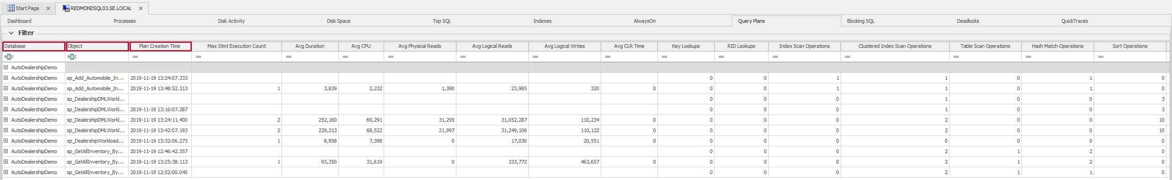Select the Avg Duration cell 3,839

(310, 88)
